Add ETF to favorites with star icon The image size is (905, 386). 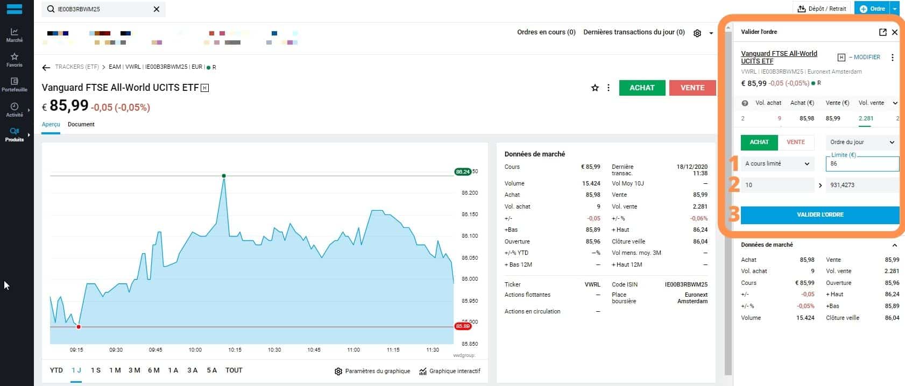pyautogui.click(x=595, y=88)
